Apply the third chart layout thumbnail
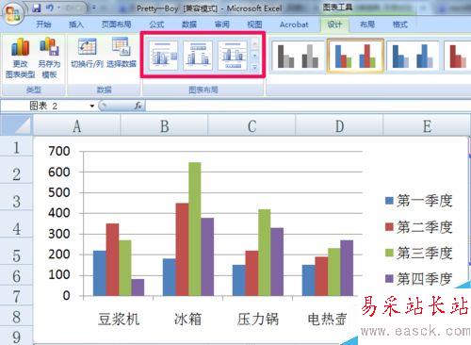Image resolution: width=471 pixels, height=345 pixels. [x=233, y=56]
